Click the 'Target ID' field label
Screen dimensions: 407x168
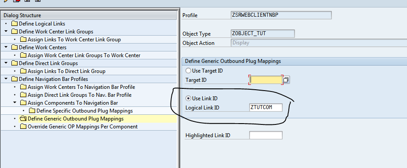pyautogui.click(x=196, y=80)
